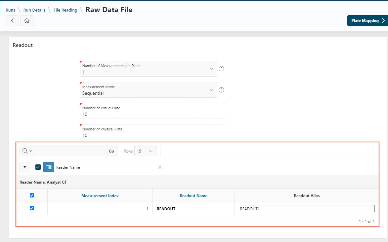Remove the Reader Name control break
388x242 pixels.
pyautogui.click(x=160, y=167)
